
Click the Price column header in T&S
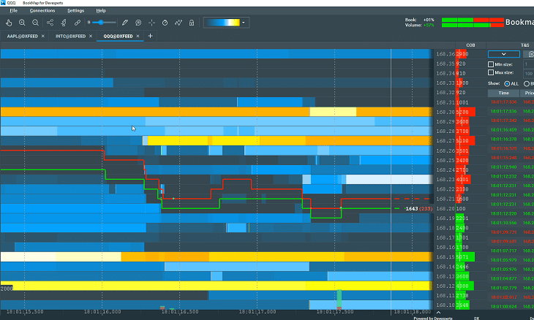pyautogui.click(x=527, y=94)
